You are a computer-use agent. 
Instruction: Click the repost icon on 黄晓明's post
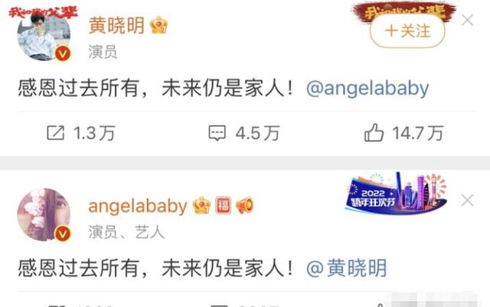point(56,133)
